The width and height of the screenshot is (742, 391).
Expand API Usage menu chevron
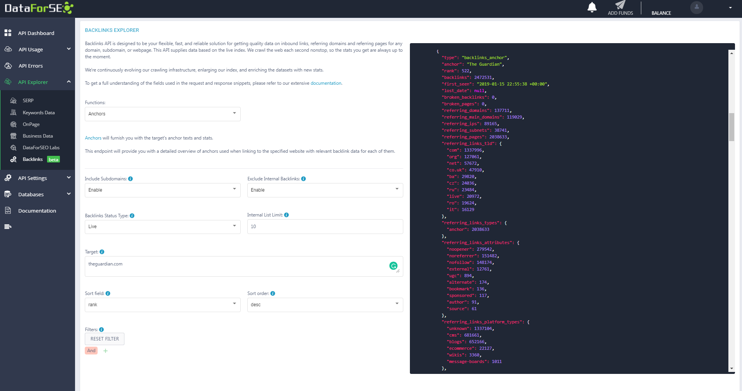(69, 49)
